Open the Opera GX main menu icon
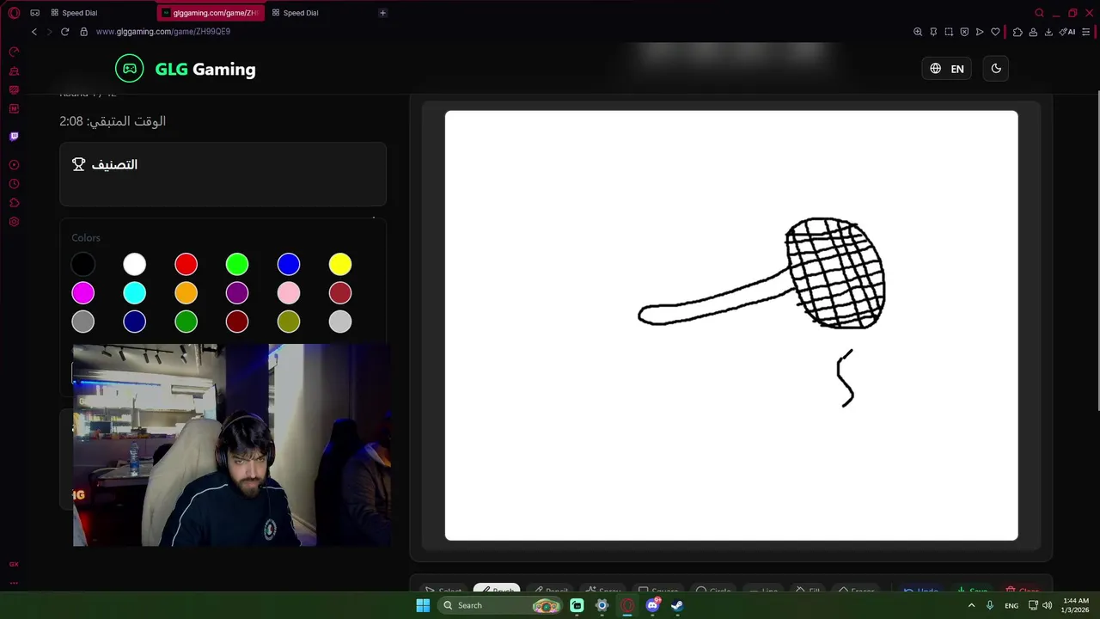This screenshot has height=619, width=1100. coord(14,13)
